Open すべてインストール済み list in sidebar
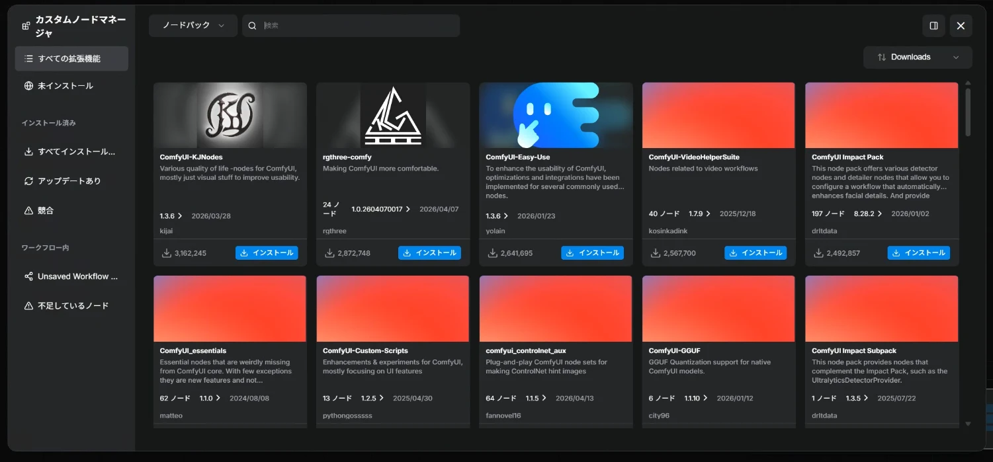 71,151
